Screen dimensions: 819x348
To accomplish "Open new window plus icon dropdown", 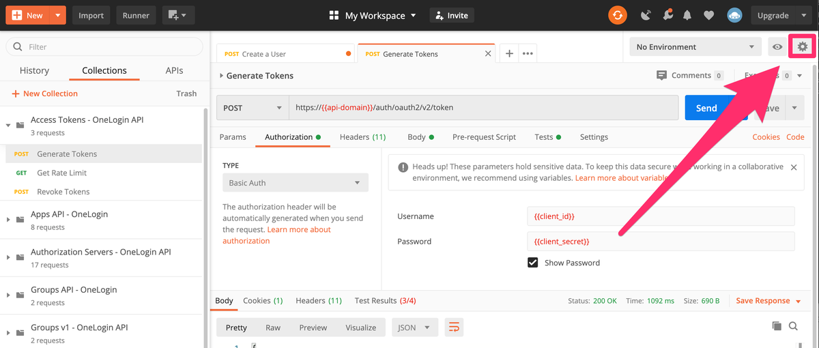I will coord(179,15).
